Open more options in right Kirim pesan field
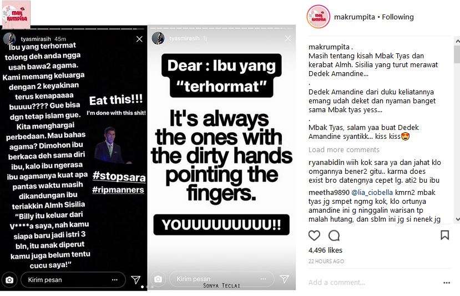This screenshot has width=460, height=296. (263, 279)
